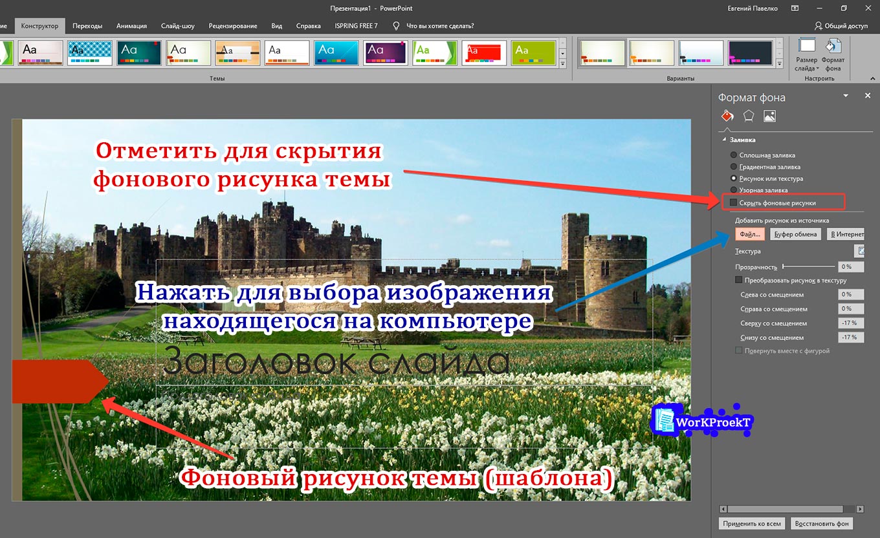This screenshot has width=880, height=538.
Task: Open the Picture icon in background pane
Action: [x=769, y=115]
